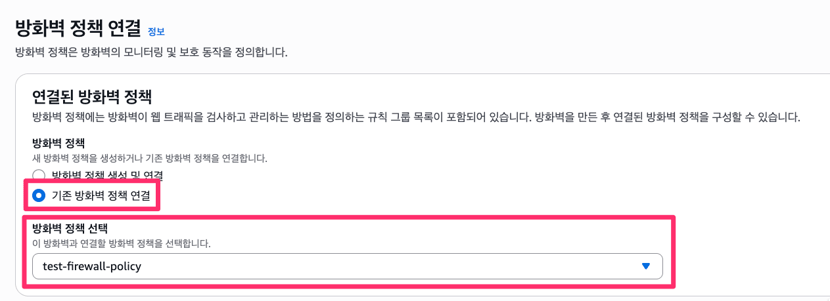Click the 방화벽 정책 연결 page heading

pos(78,28)
